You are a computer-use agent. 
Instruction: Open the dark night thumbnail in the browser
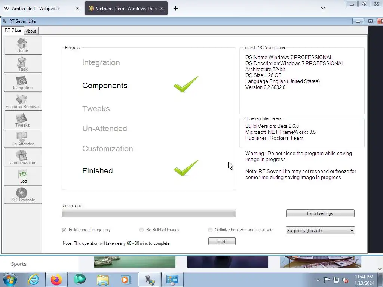(228, 262)
